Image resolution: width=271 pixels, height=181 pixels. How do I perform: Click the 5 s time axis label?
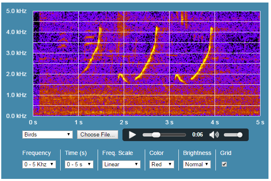point(260,122)
